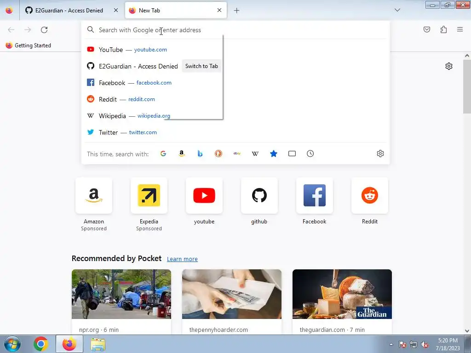The image size is (471, 353).
Task: Open Getting Started bookmark
Action: (28, 46)
